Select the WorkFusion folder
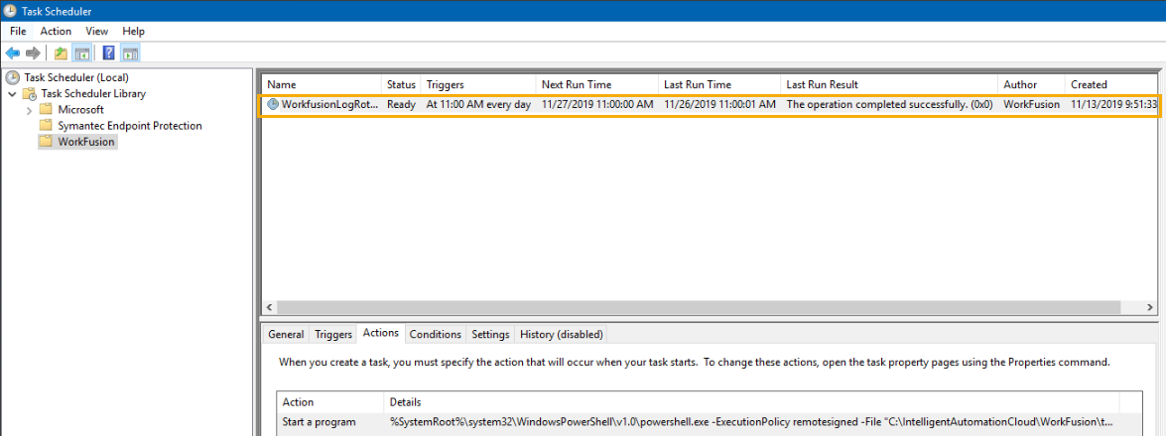Screen dimensions: 1166x436 (x=87, y=142)
